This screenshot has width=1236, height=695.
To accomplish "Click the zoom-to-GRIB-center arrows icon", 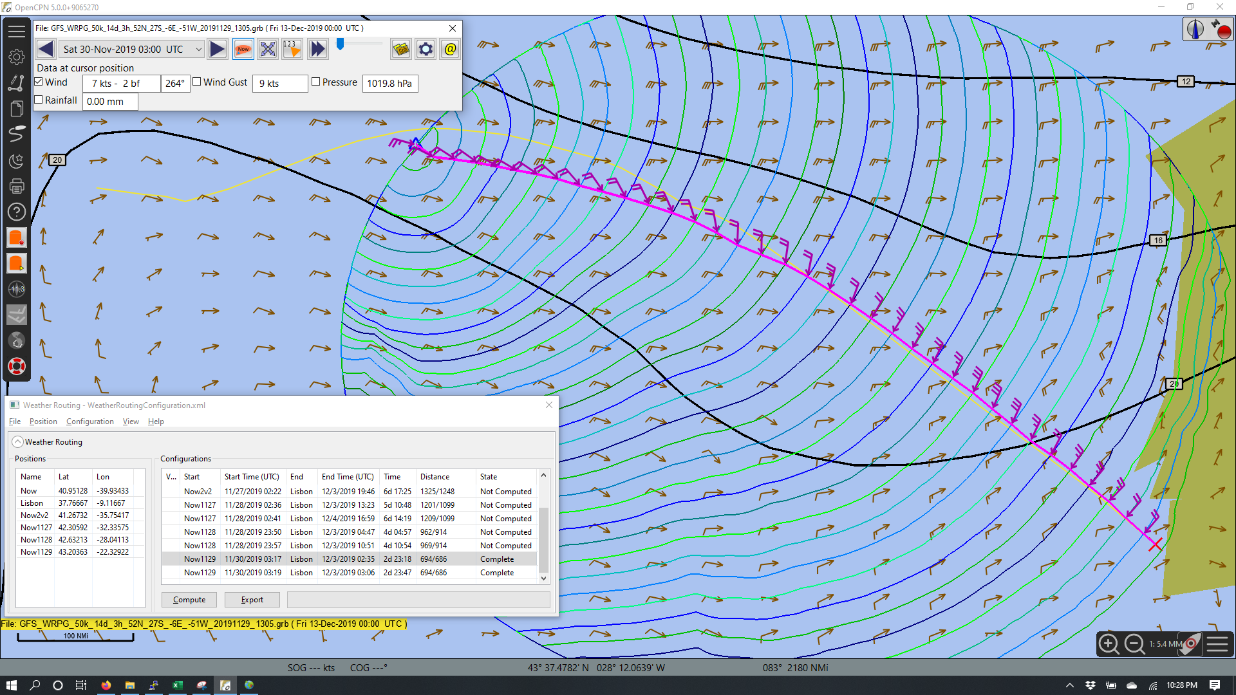I will 268,49.
